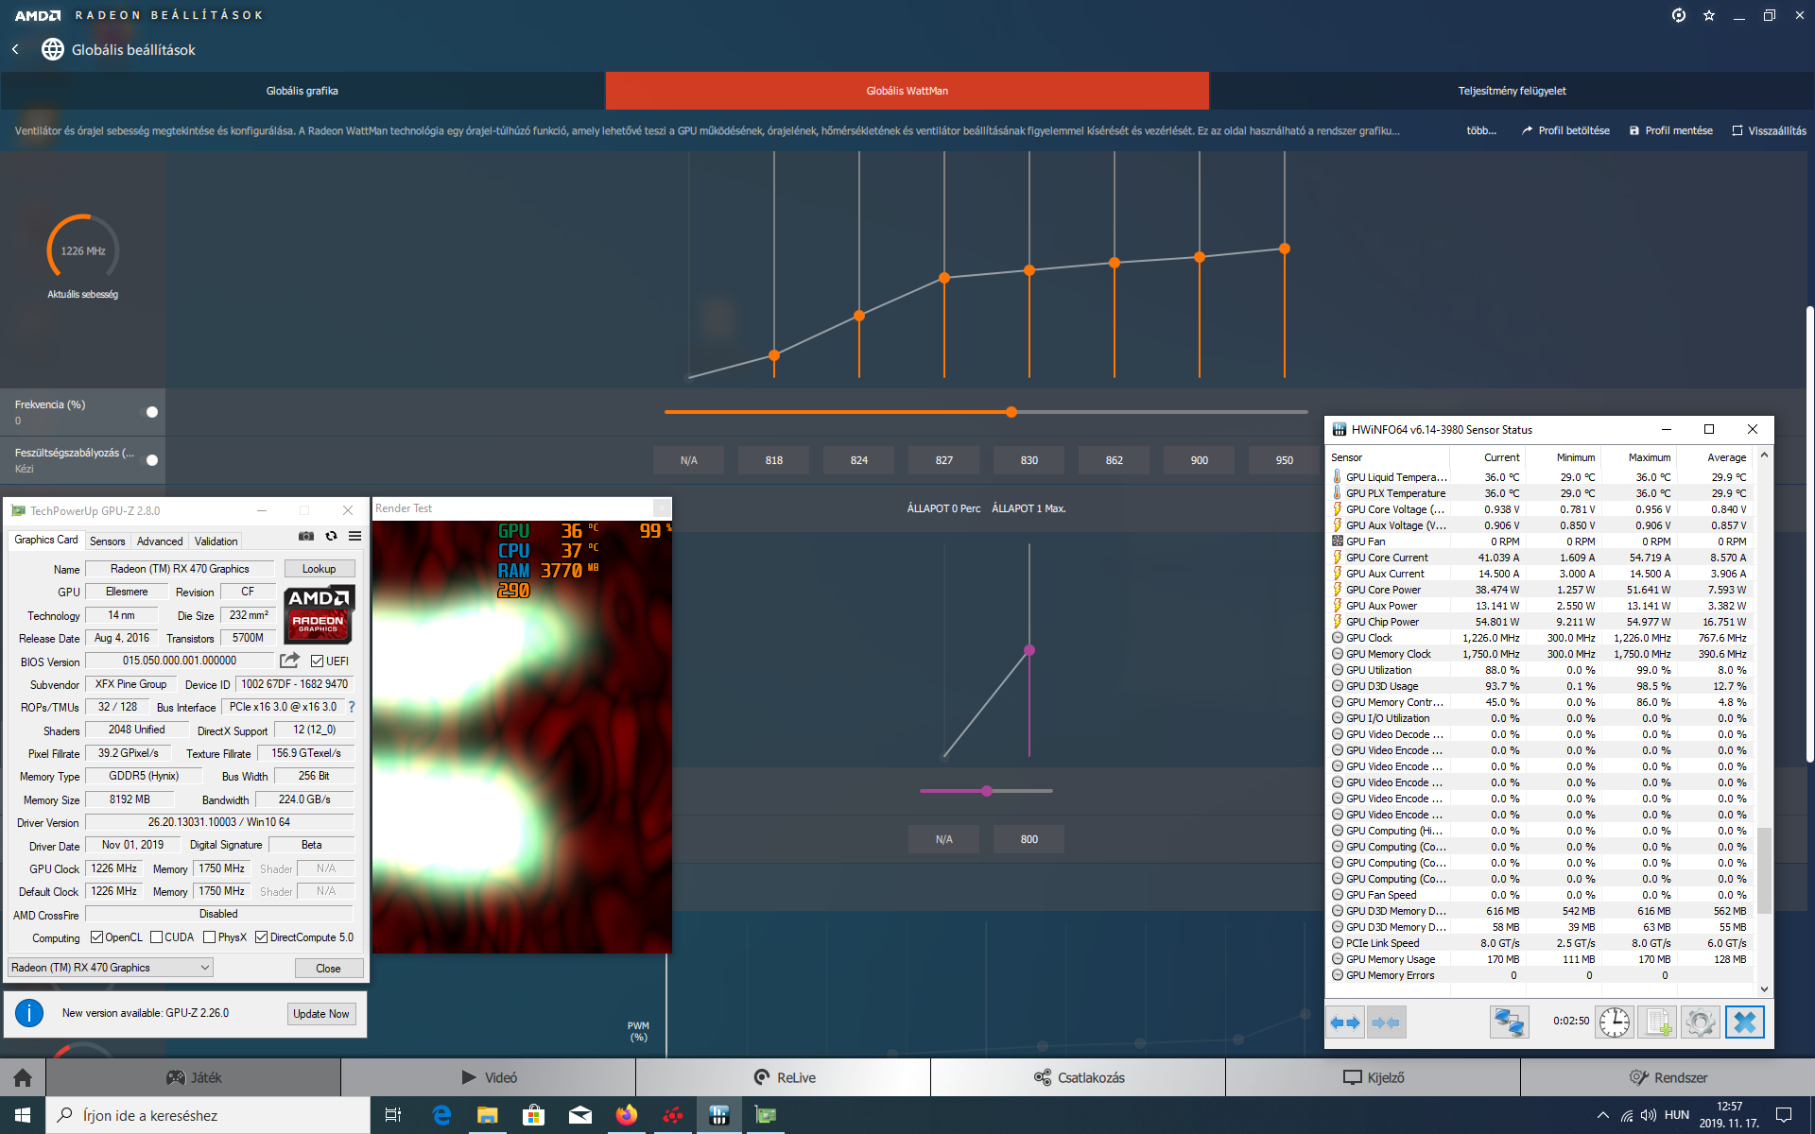Screen dimensions: 1815x1134
Task: Open the Sensors tab in GPU-Z
Action: [x=108, y=541]
